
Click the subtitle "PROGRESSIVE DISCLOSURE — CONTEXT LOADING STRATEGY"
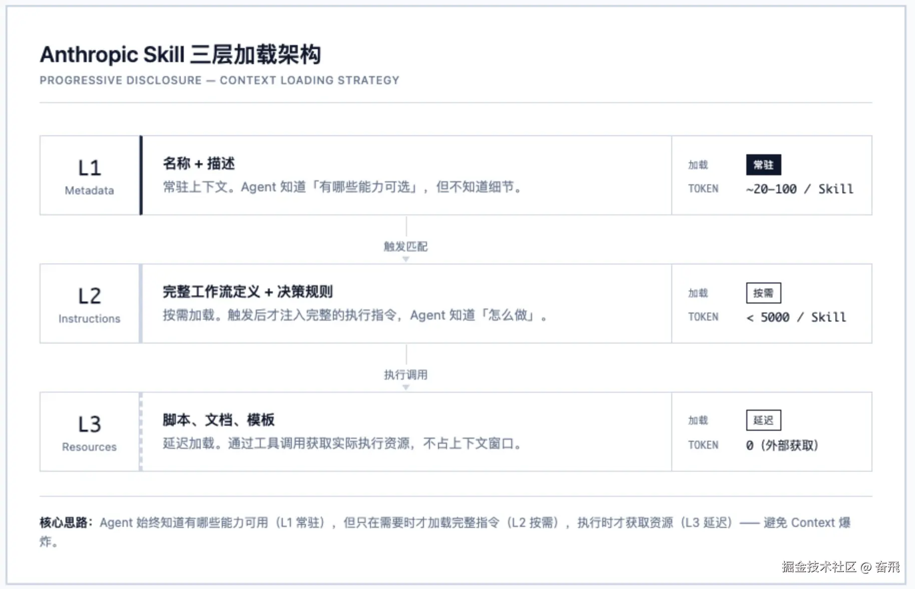(220, 81)
